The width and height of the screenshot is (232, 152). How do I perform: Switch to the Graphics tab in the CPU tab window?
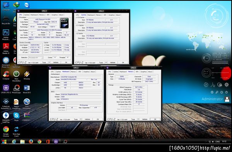(55, 15)
